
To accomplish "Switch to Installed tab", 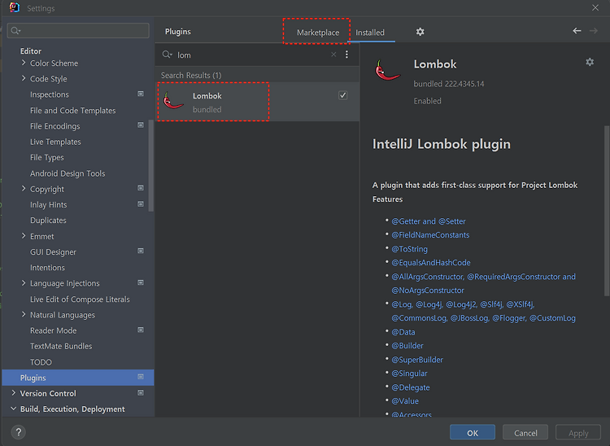I will (x=370, y=33).
